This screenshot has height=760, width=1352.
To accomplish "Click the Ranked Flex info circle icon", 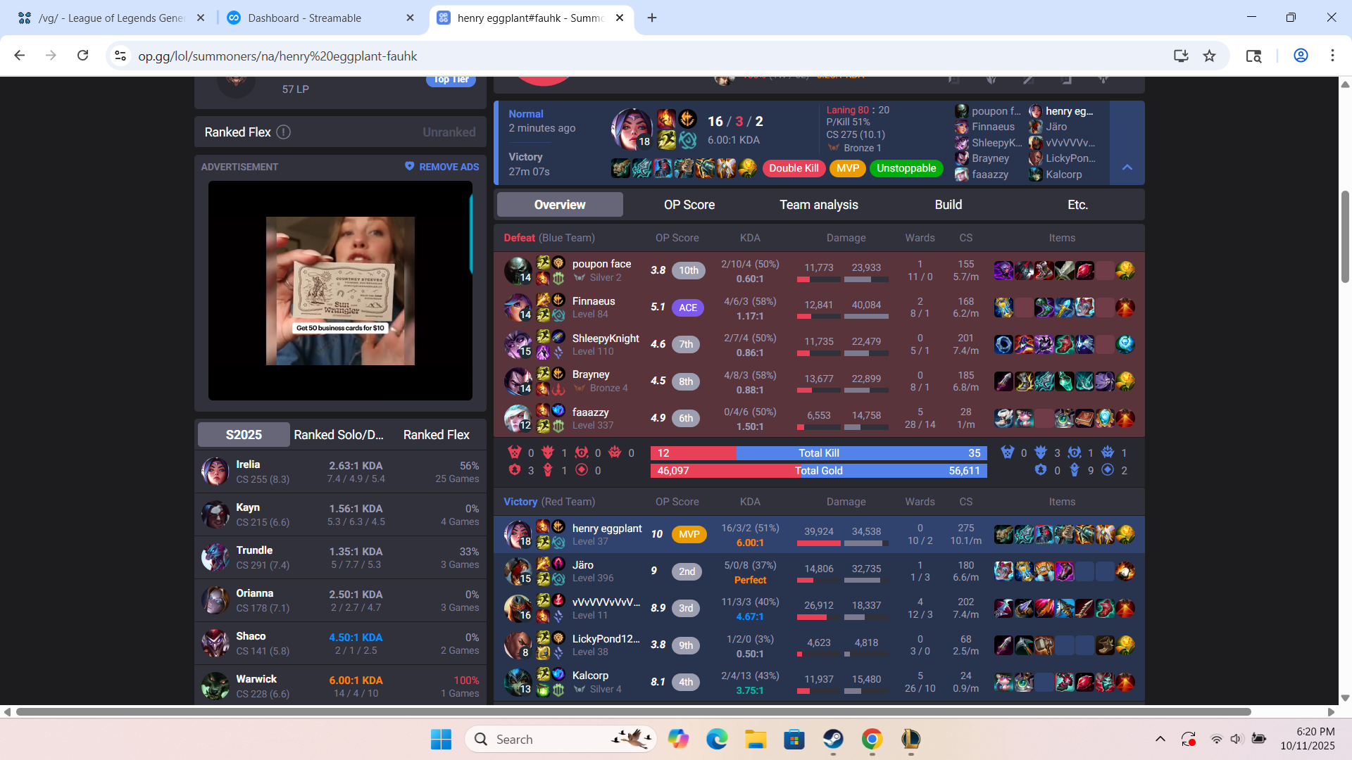I will (x=283, y=132).
